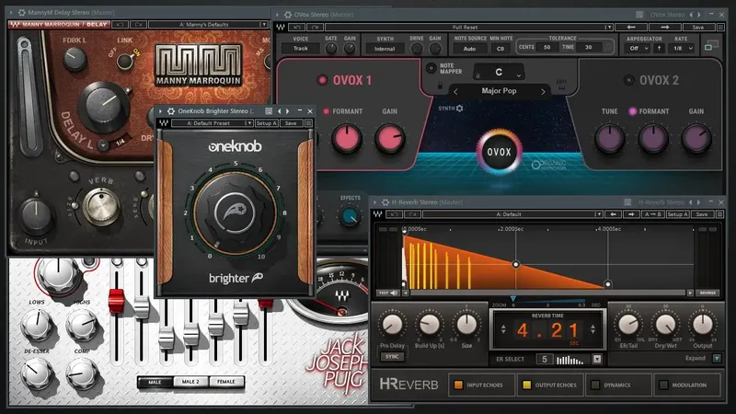Click H-Reverb Dry/Wet knob
736x414 pixels.
point(665,325)
